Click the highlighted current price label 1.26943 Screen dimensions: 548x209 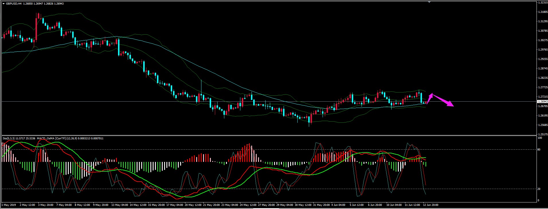(543, 102)
